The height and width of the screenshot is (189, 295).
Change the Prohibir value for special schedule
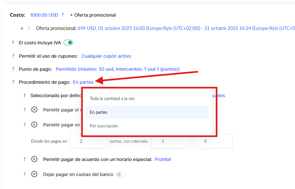(163, 159)
